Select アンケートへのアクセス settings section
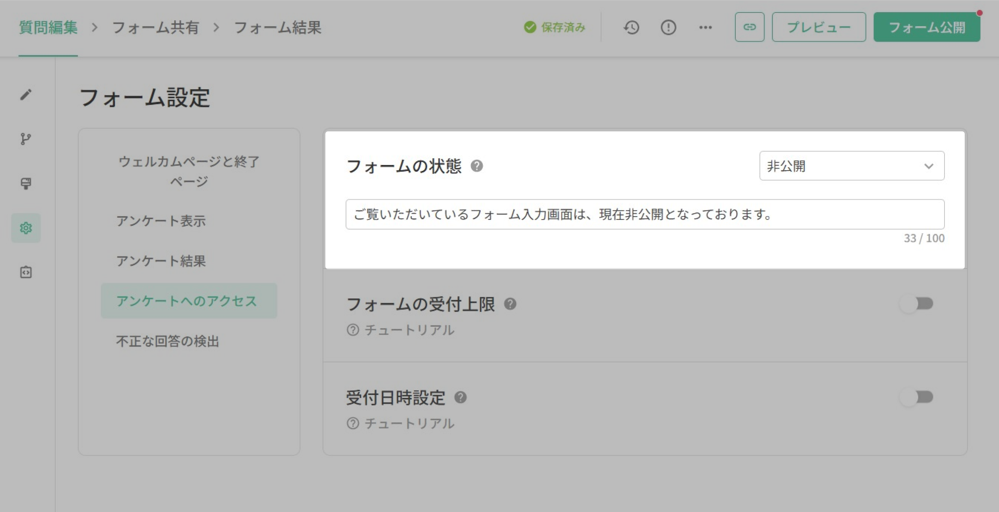Screen dimensions: 999x512 [x=189, y=301]
